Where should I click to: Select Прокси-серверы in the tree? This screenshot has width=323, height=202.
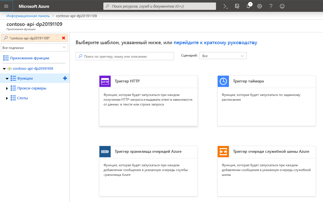click(x=32, y=88)
